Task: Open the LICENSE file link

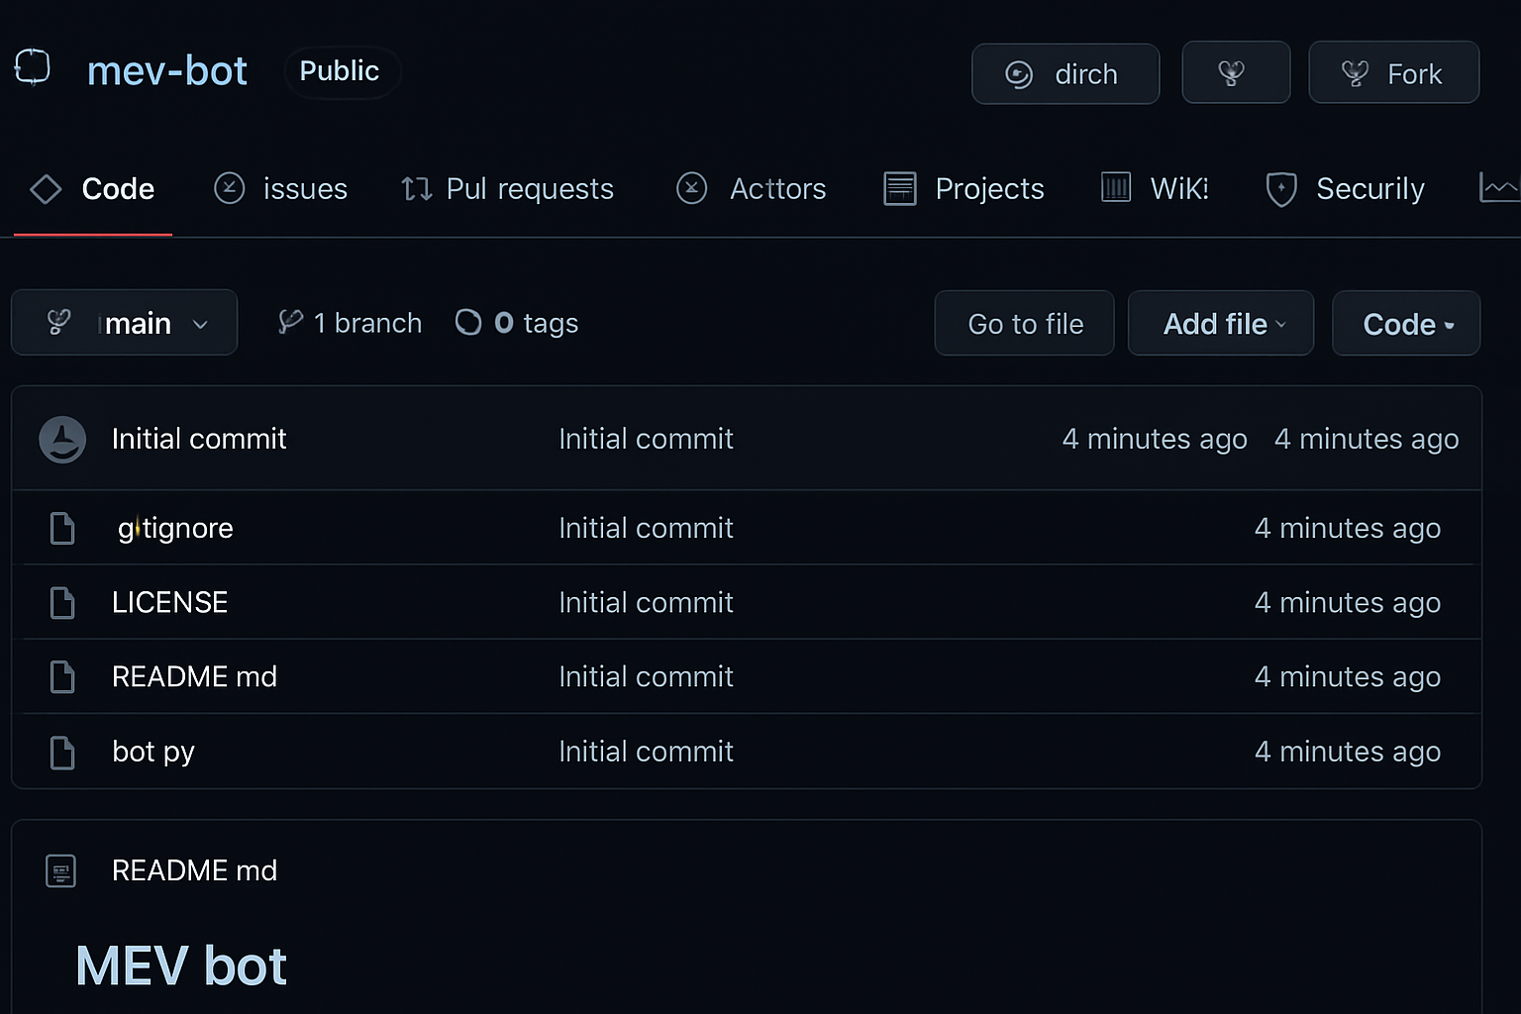Action: click(169, 602)
